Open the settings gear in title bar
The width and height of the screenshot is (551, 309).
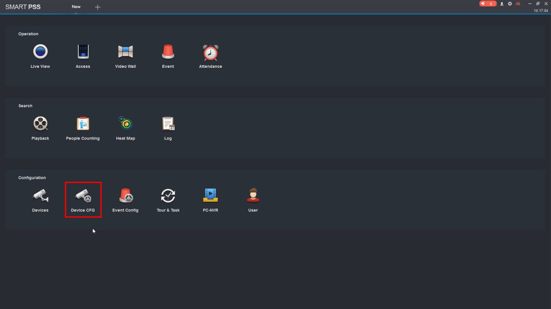510,4
